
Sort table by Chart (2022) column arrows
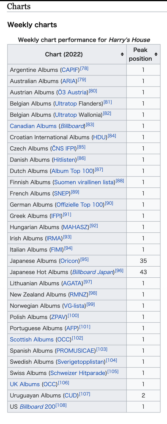pyautogui.click(x=122, y=54)
